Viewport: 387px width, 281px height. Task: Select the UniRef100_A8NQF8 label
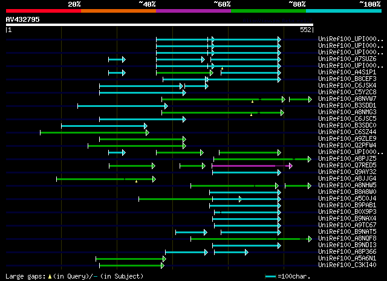pos(347,239)
